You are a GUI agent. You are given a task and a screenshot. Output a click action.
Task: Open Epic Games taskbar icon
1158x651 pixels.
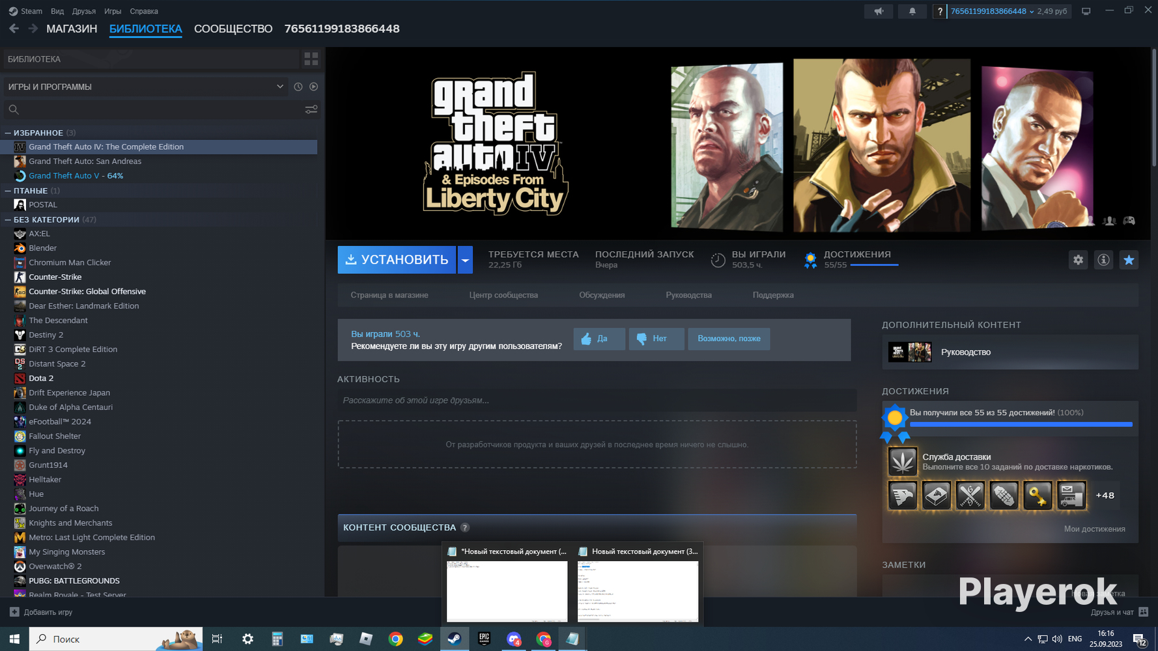coord(484,639)
